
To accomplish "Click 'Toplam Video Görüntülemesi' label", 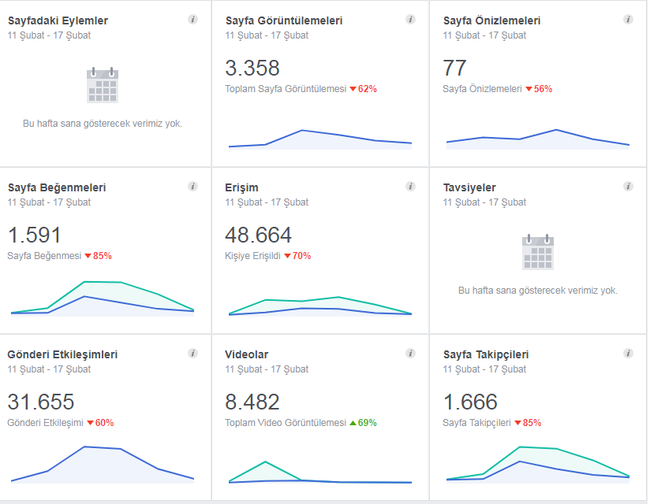I will pos(286,423).
